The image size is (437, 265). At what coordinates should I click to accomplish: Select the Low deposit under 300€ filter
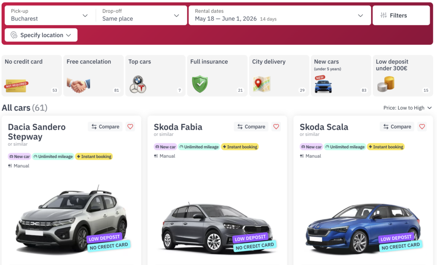[x=403, y=75]
